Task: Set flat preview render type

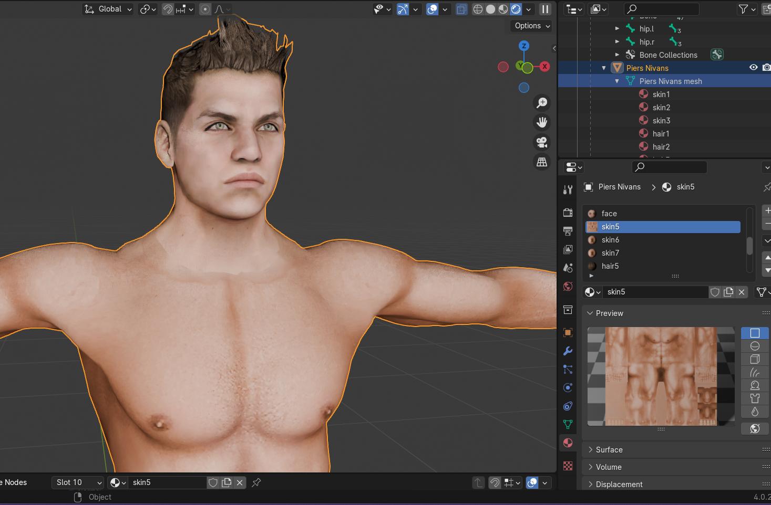Action: pyautogui.click(x=755, y=333)
